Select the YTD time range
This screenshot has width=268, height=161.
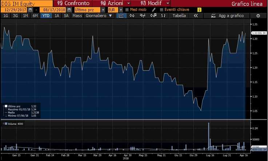click(x=46, y=16)
